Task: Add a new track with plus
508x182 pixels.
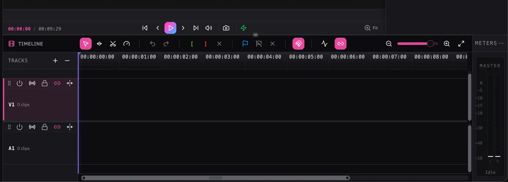Action: (x=55, y=61)
